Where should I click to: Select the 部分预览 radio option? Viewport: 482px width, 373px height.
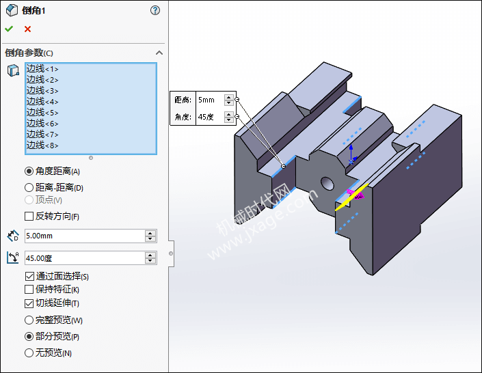coord(29,336)
